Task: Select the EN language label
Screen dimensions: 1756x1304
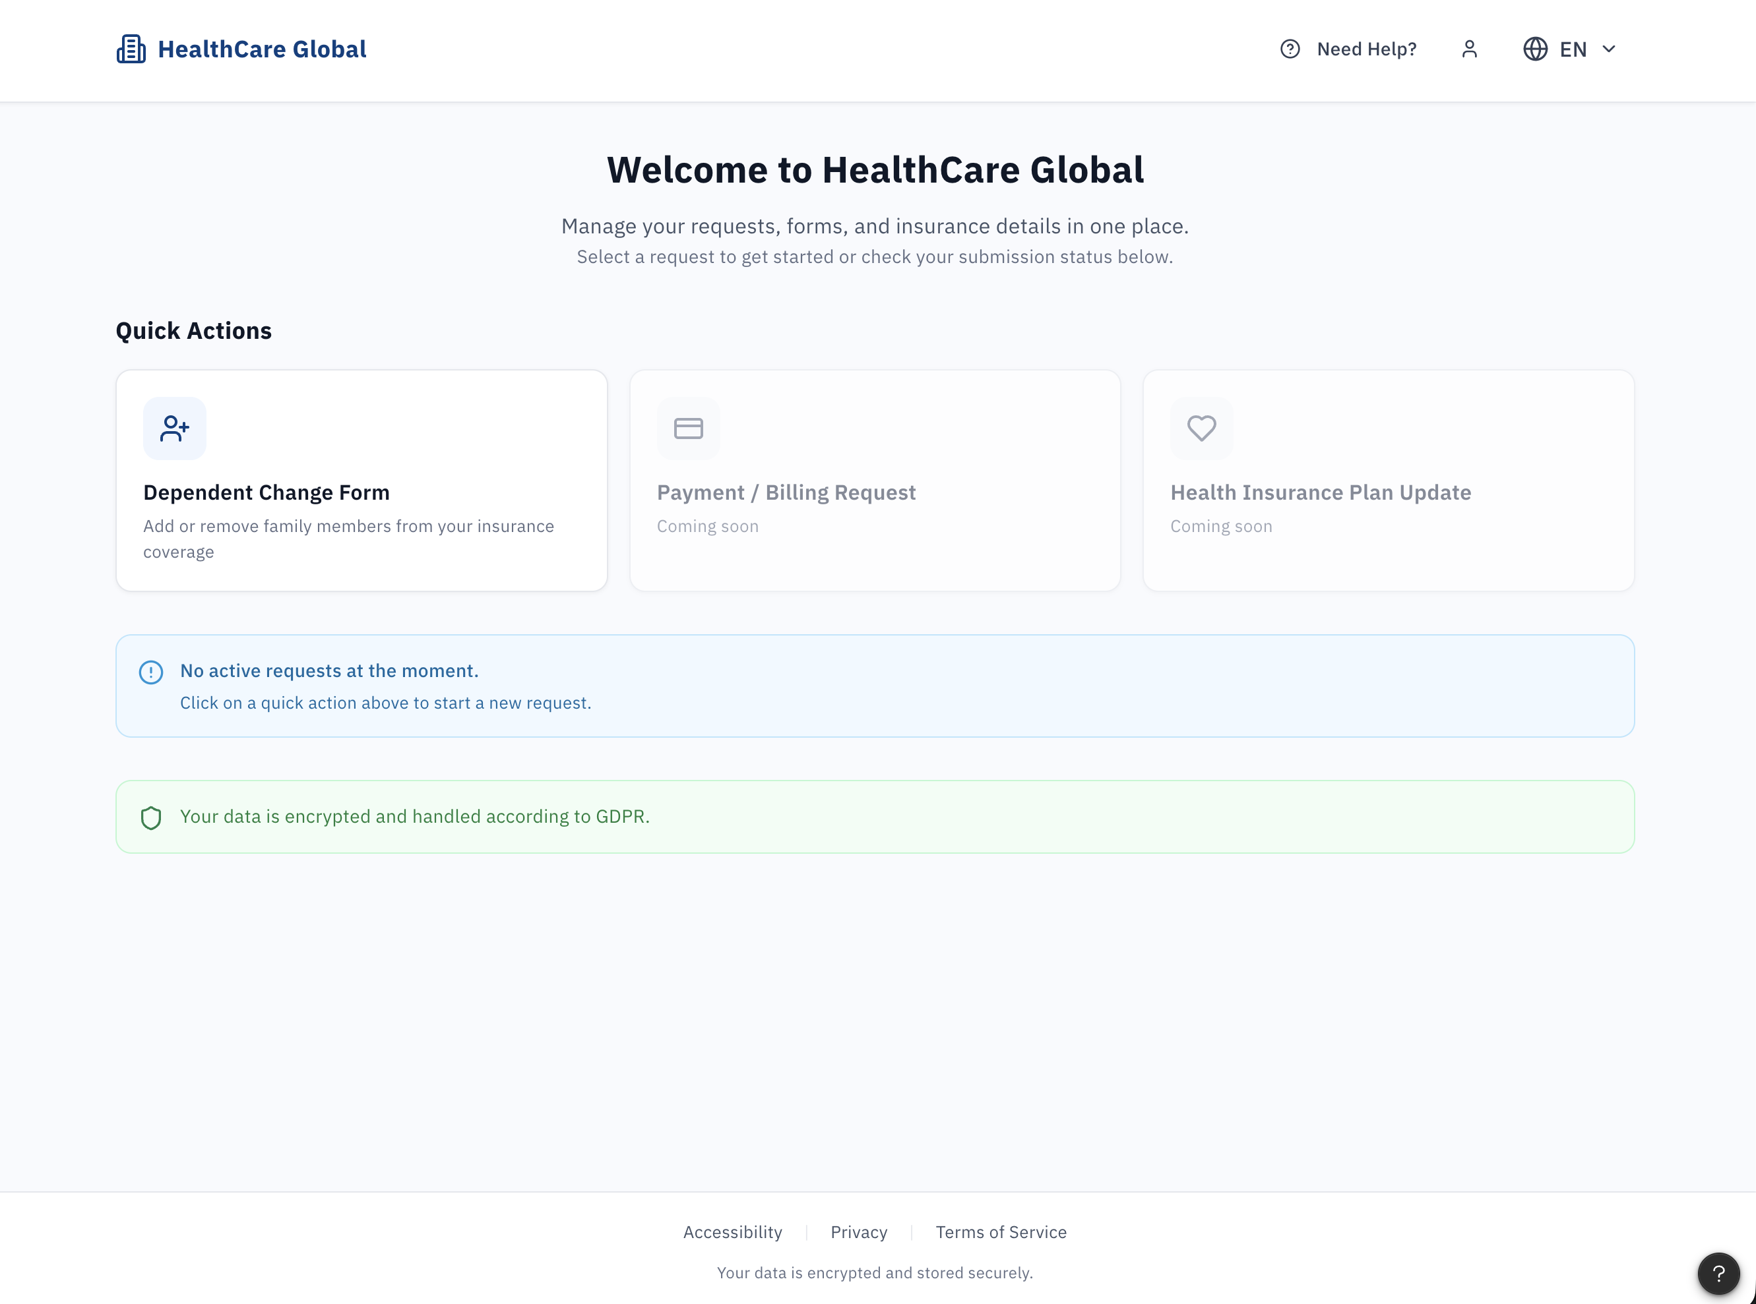Action: (1573, 49)
